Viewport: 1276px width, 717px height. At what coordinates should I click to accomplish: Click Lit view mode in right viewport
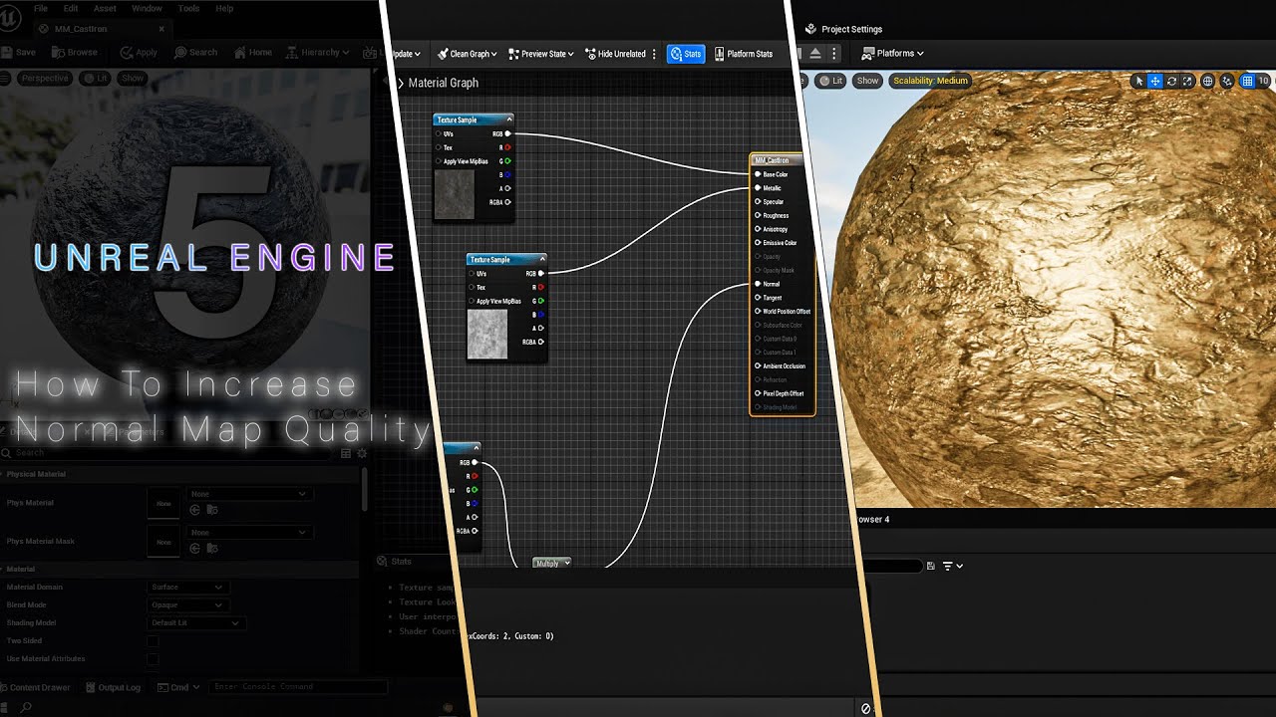(x=830, y=81)
